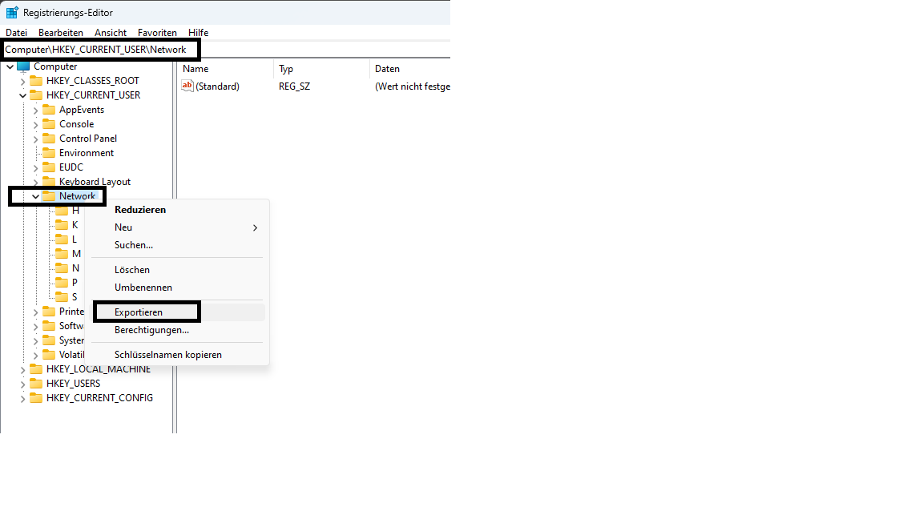Viewport: 923px width, 519px height.
Task: Choose Schlüsselnamen kopieren option
Action: click(167, 355)
